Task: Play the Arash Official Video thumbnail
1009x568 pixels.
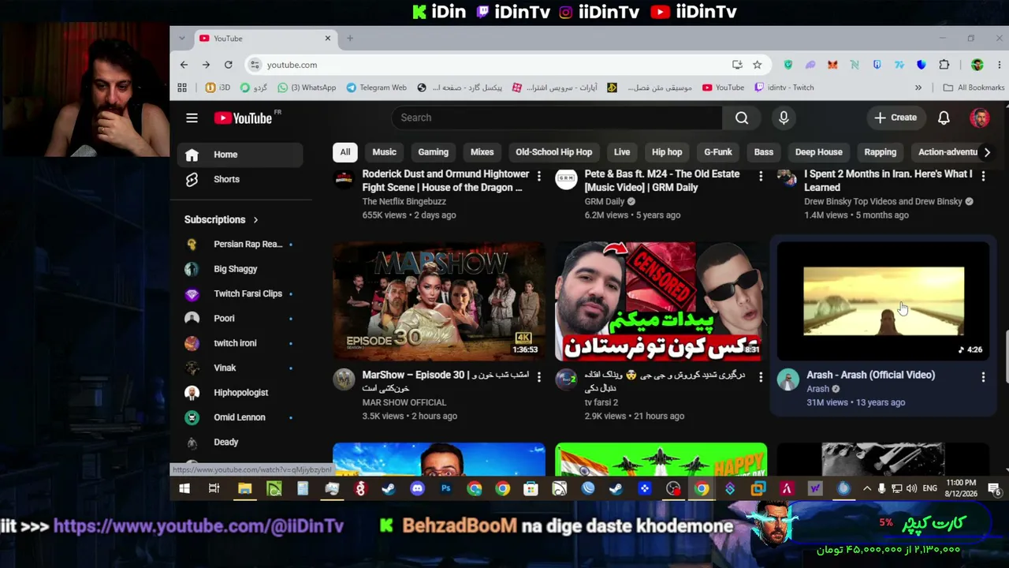Action: [x=883, y=301]
